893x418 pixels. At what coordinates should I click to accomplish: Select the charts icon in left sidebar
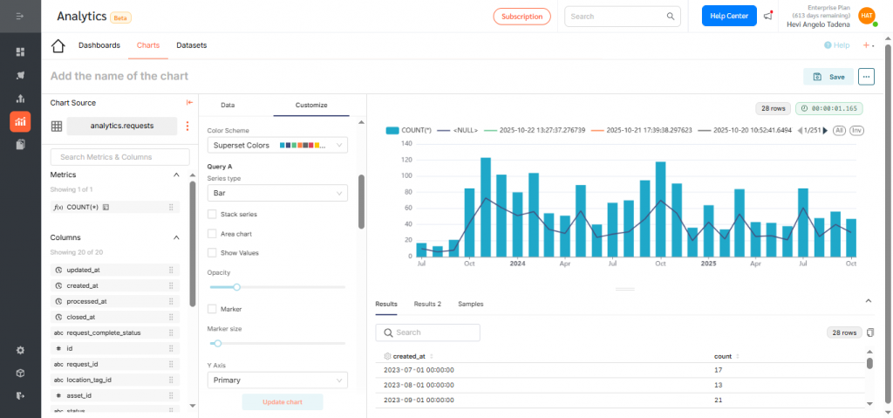(x=20, y=121)
